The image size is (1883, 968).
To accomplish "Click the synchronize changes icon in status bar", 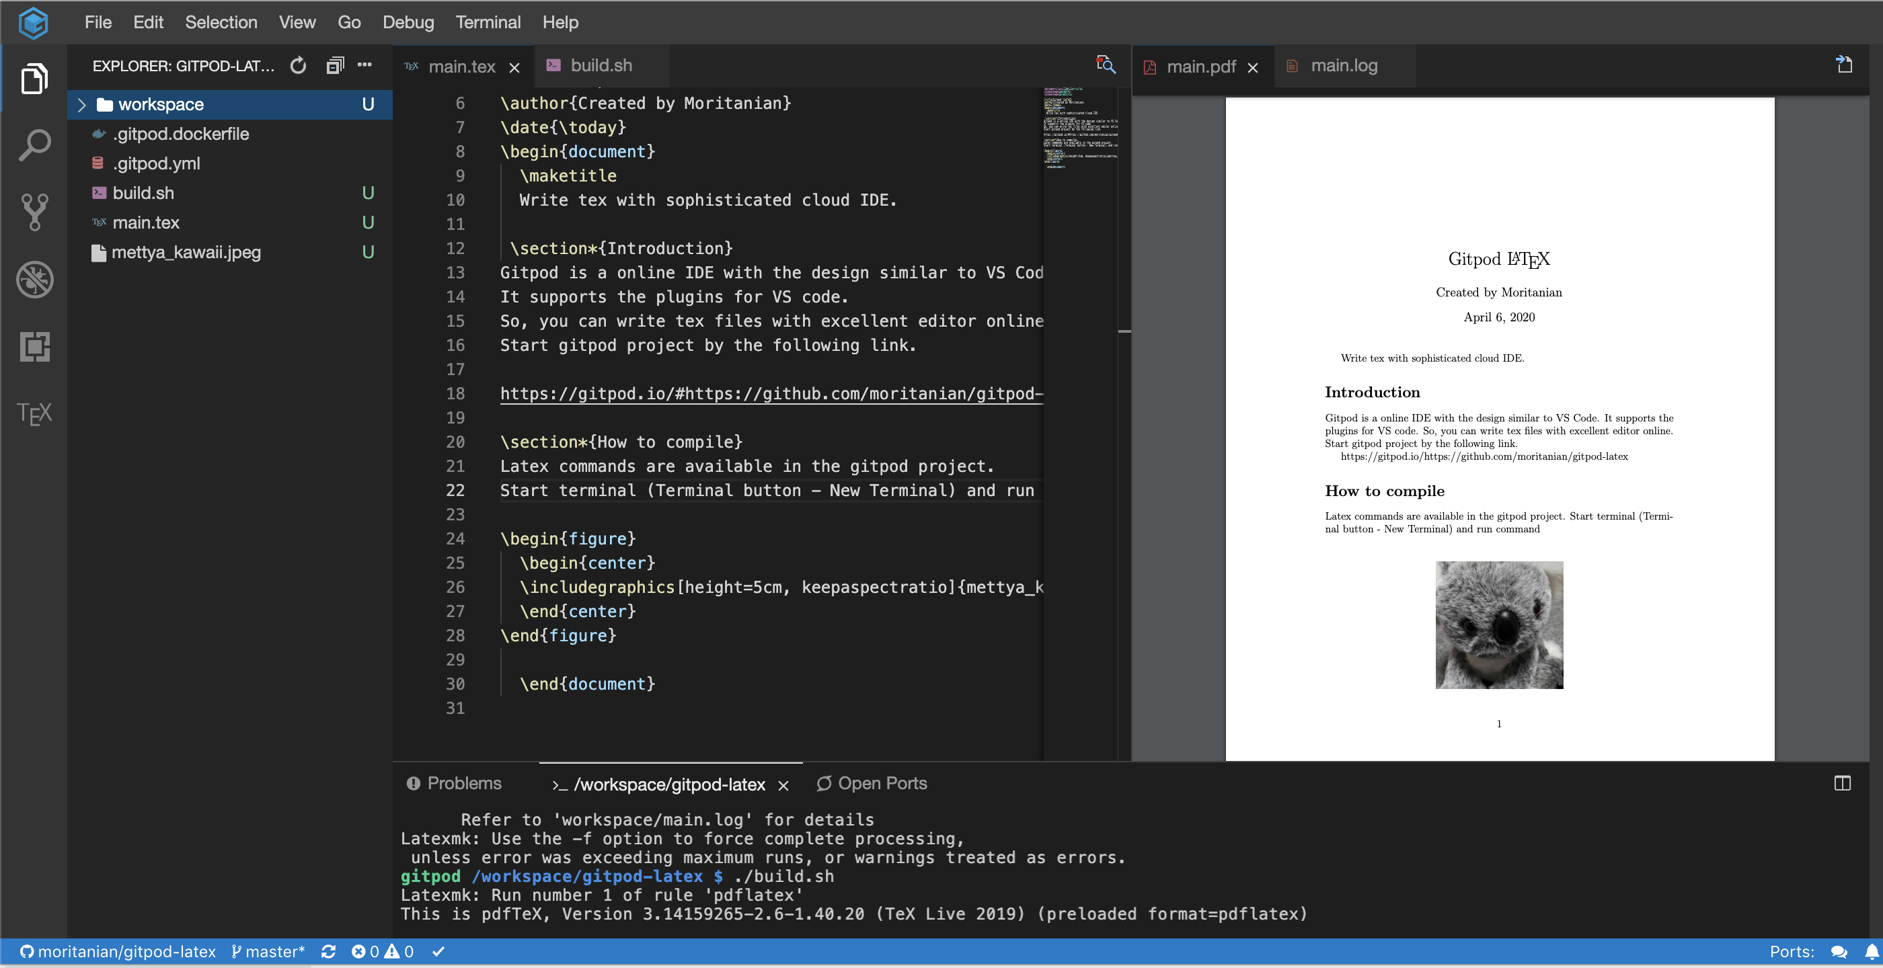I will pos(328,951).
